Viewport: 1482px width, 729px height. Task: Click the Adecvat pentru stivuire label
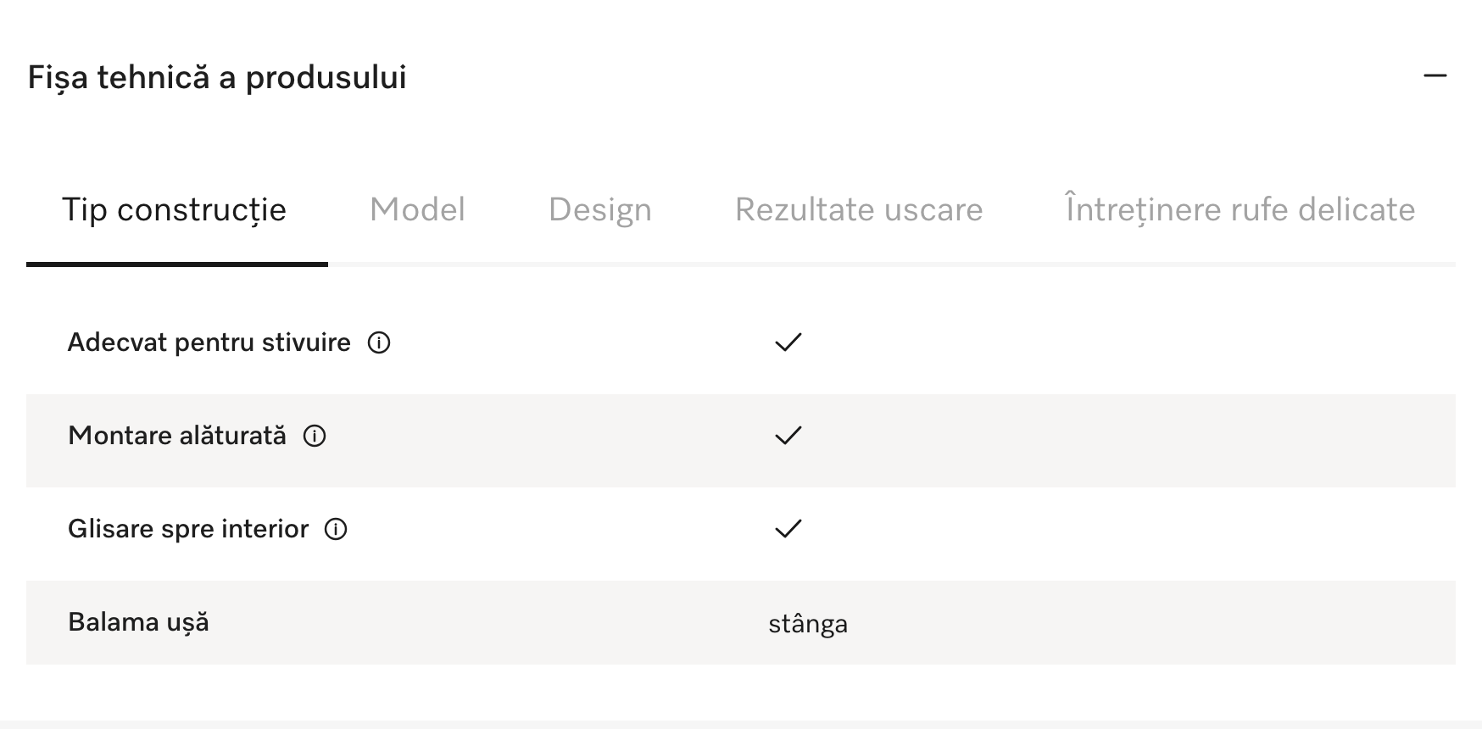coord(209,342)
